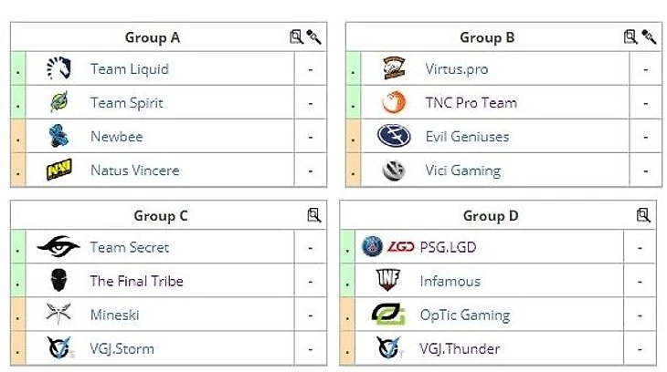Click the Evil Geniuses logo icon
The height and width of the screenshot is (372, 667).
pyautogui.click(x=394, y=137)
